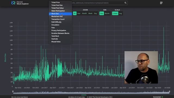Set zoom to Year
The width and height of the screenshot is (174, 98).
pos(79,13)
